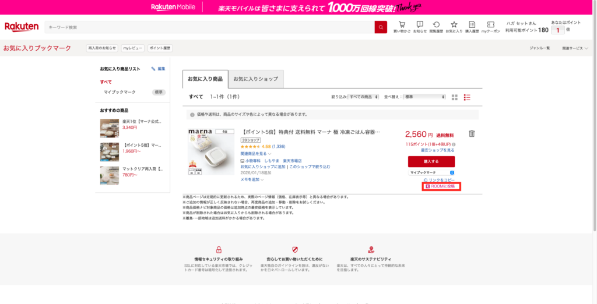The width and height of the screenshot is (597, 304).
Task: Select マイブックマーク in the sidebar list
Action: point(120,92)
